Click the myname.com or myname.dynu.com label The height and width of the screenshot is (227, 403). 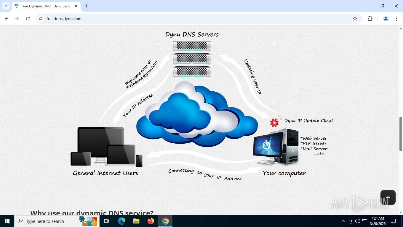click(141, 74)
